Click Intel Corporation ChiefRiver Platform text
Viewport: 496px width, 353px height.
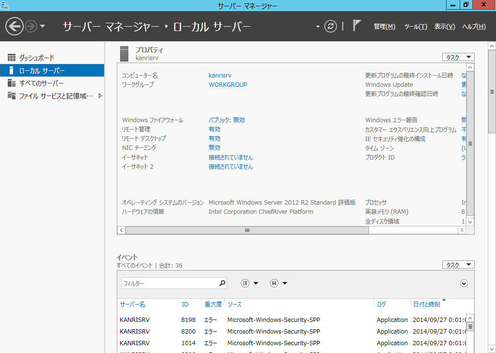tap(261, 211)
